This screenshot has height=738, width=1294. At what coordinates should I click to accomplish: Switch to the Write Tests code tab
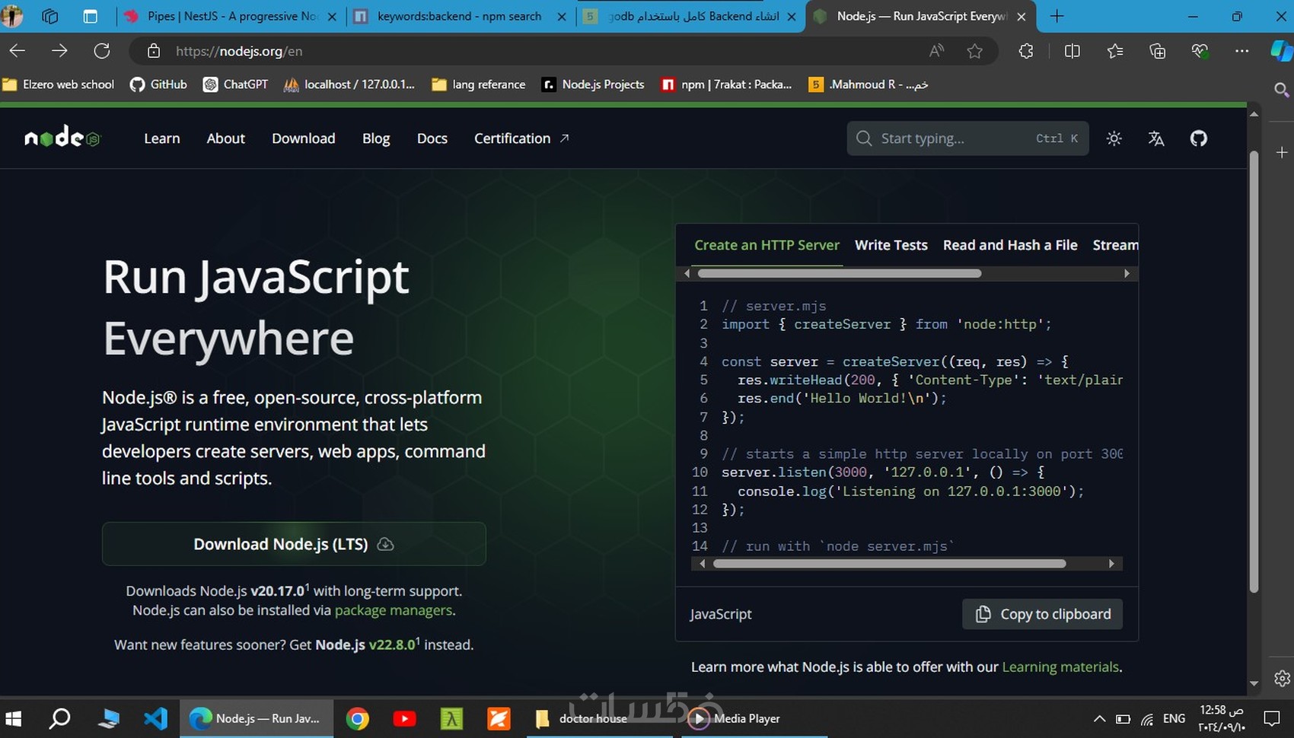tap(891, 245)
